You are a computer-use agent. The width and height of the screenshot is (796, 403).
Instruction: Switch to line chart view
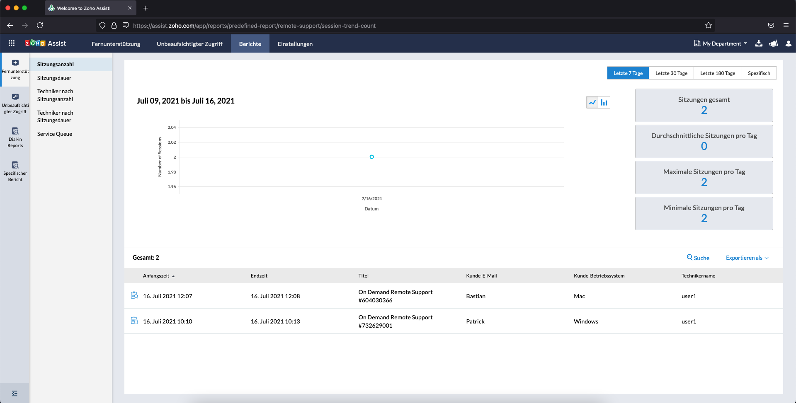click(x=592, y=102)
